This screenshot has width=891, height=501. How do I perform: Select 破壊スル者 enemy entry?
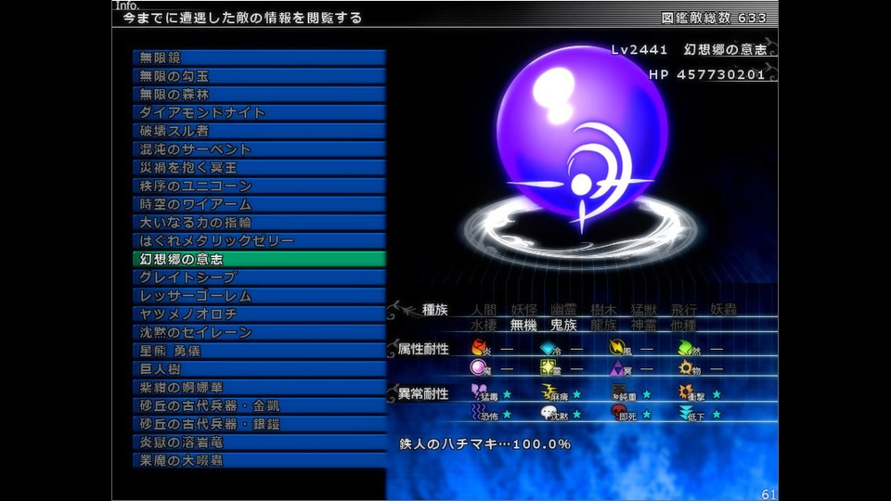click(x=259, y=131)
